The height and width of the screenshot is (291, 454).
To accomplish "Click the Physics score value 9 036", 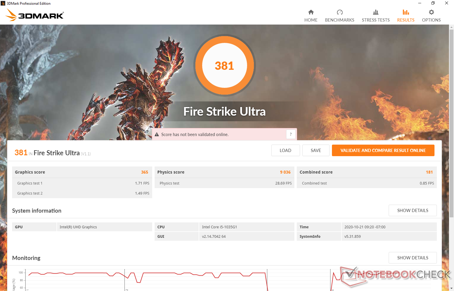I will pos(285,172).
